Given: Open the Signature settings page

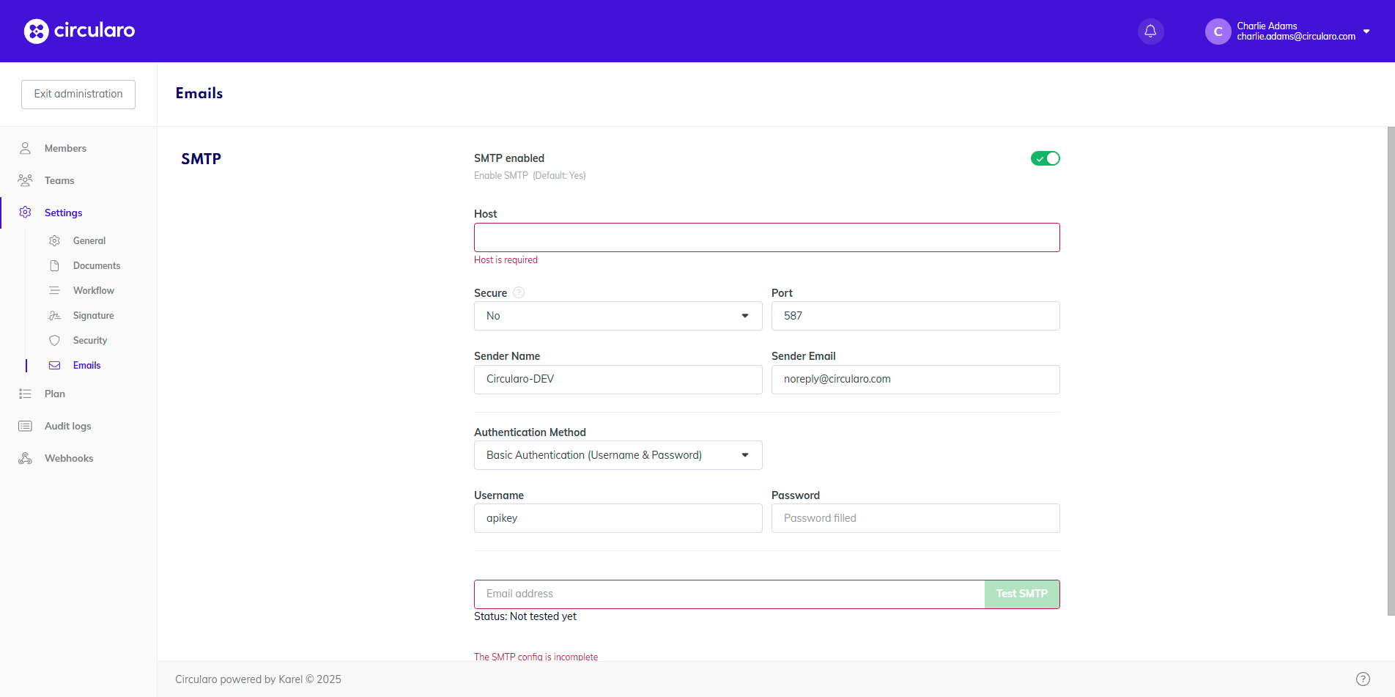Looking at the screenshot, I should (x=93, y=315).
